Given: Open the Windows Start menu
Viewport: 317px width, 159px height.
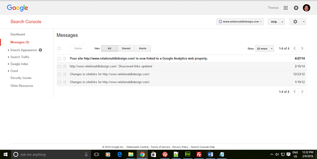Looking at the screenshot, I should (x=6, y=155).
